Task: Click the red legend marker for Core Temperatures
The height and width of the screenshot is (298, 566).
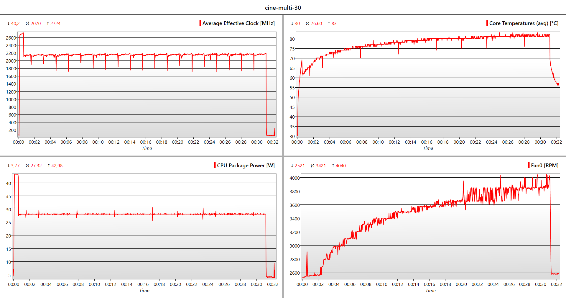Action: click(487, 23)
